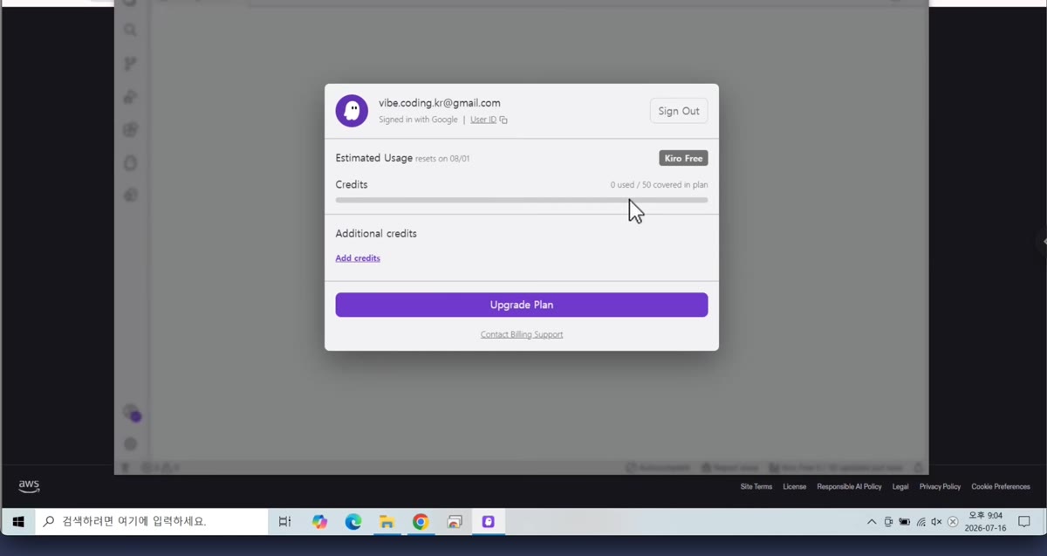The width and height of the screenshot is (1047, 556).
Task: Open the Kiro app in taskbar
Action: (488, 522)
